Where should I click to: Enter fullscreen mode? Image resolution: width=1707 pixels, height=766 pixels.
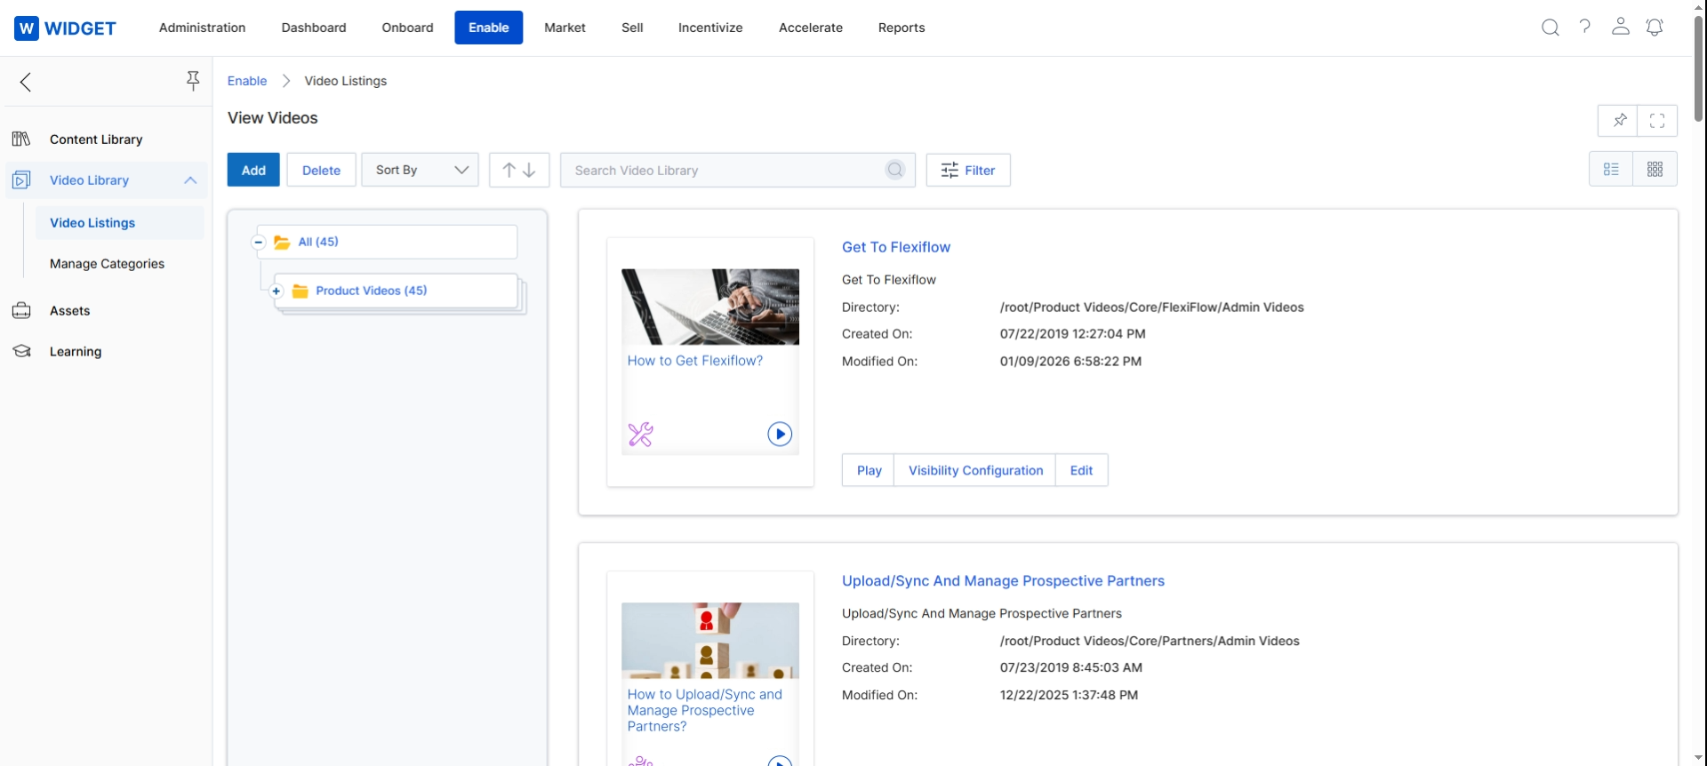point(1657,121)
